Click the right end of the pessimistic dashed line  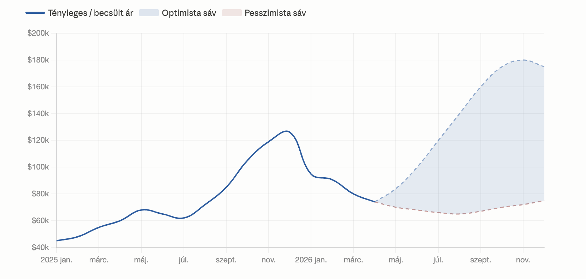click(x=544, y=201)
